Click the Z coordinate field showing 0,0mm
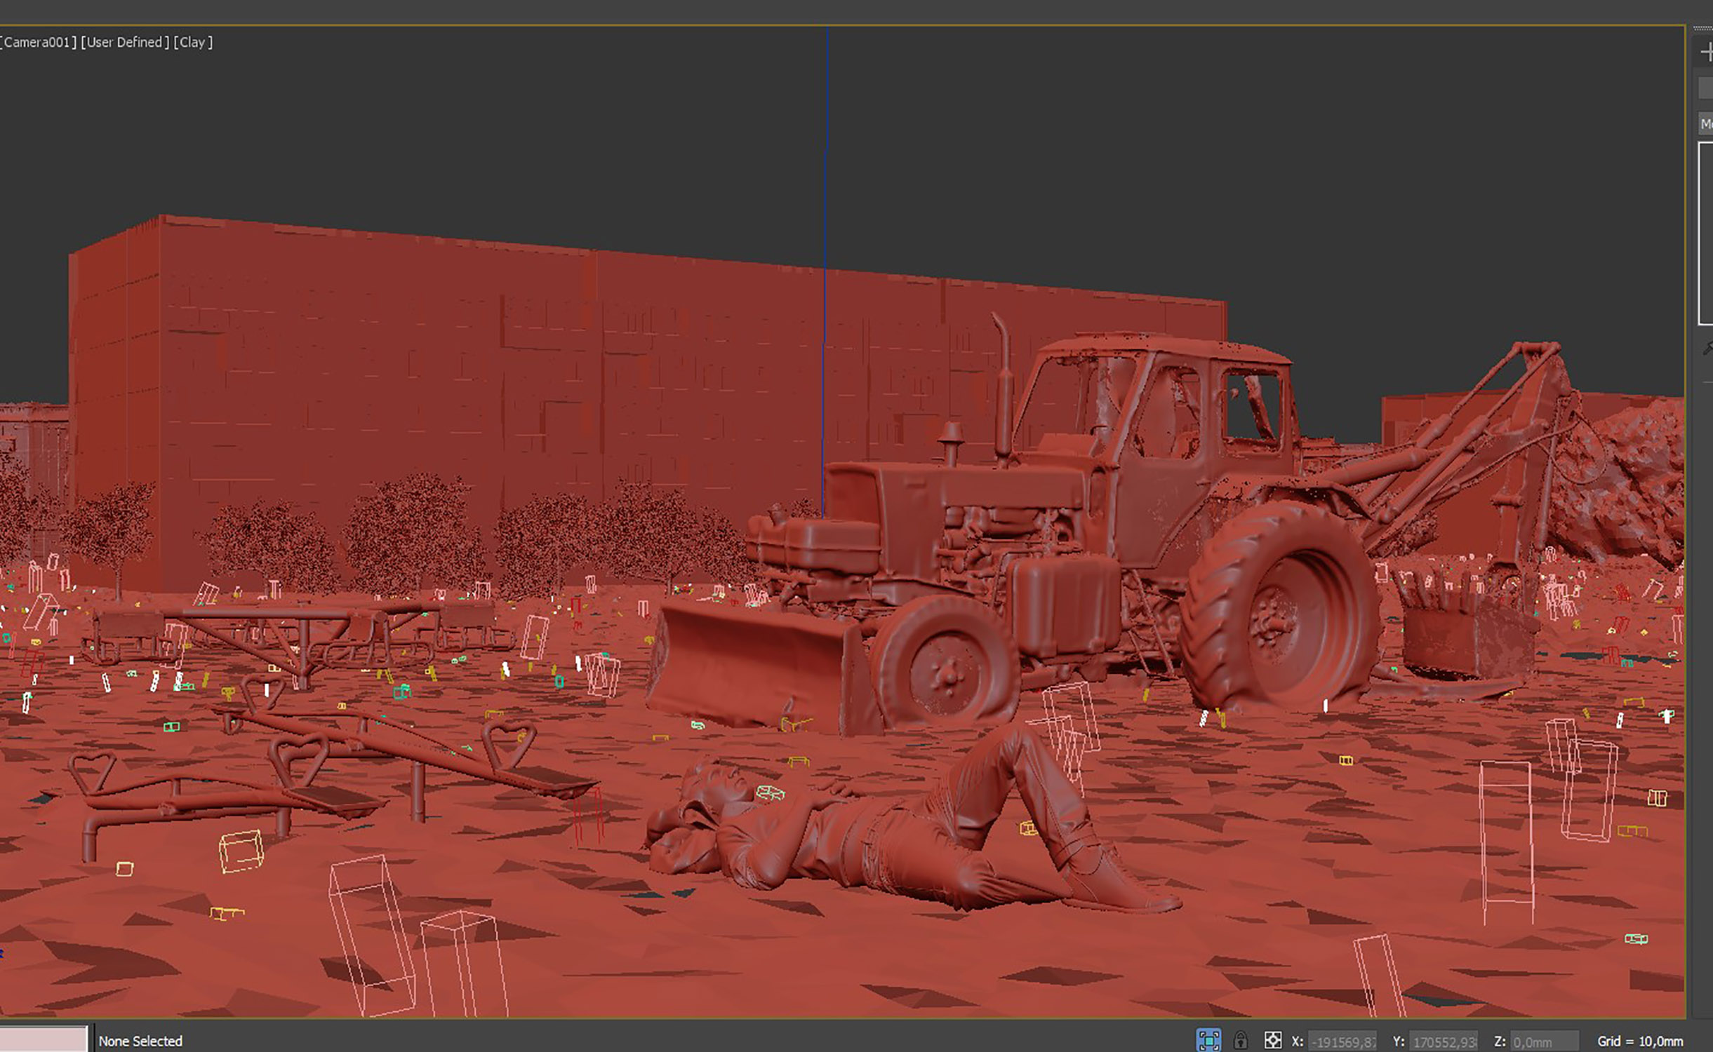1713x1052 pixels. [1544, 1041]
